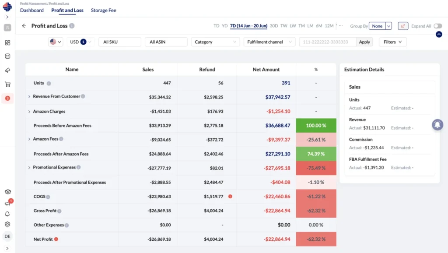
Task: Expand the Promotional Expenses row
Action: pyautogui.click(x=29, y=167)
